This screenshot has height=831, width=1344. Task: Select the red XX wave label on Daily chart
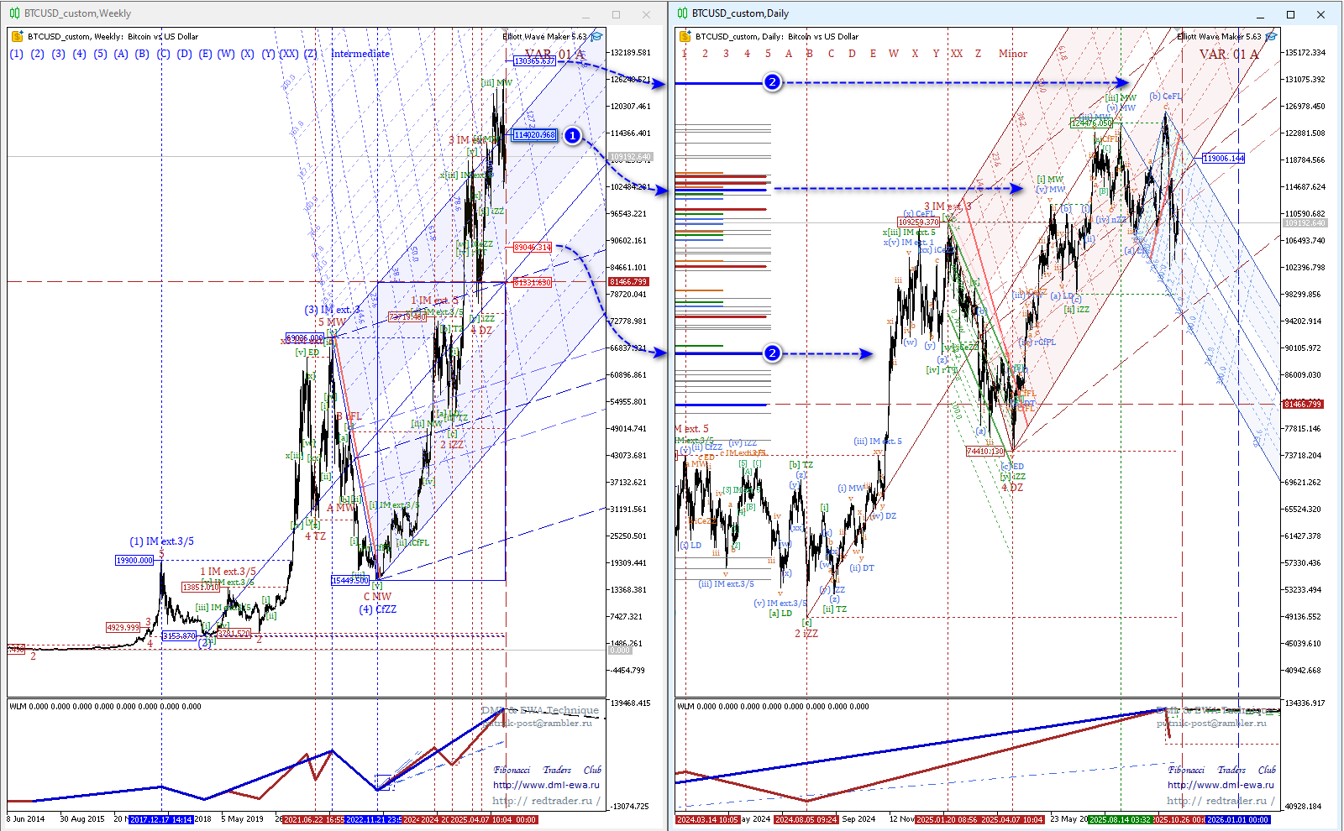[x=957, y=54]
